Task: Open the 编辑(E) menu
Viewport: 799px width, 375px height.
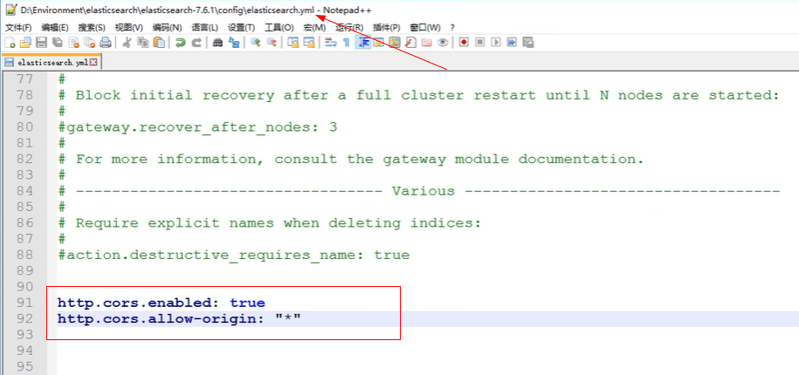Action: (x=55, y=28)
